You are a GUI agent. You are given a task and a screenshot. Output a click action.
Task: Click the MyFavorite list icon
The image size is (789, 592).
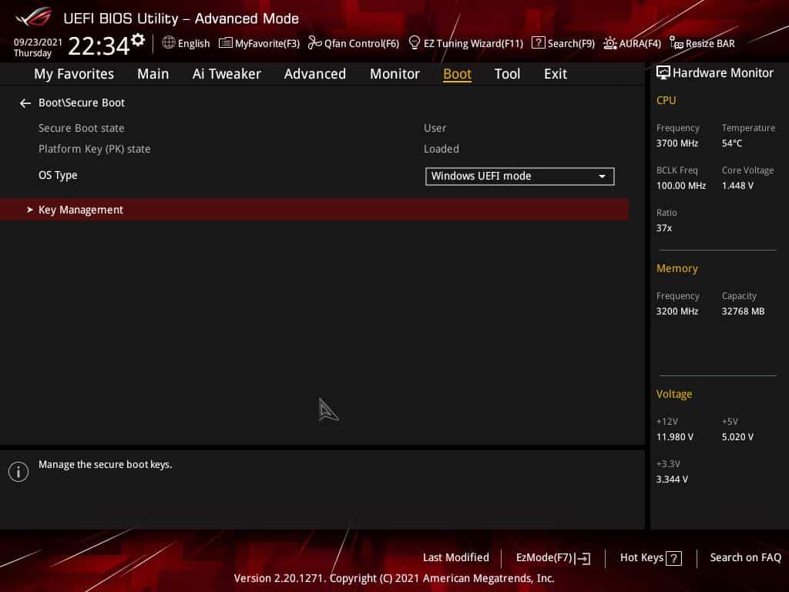(x=226, y=43)
